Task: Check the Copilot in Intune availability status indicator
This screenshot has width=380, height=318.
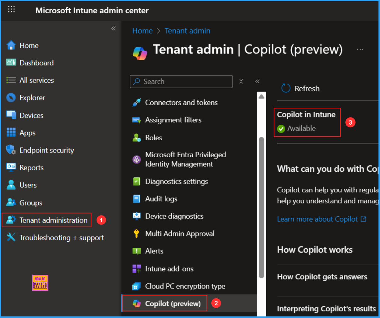Action: click(x=281, y=129)
